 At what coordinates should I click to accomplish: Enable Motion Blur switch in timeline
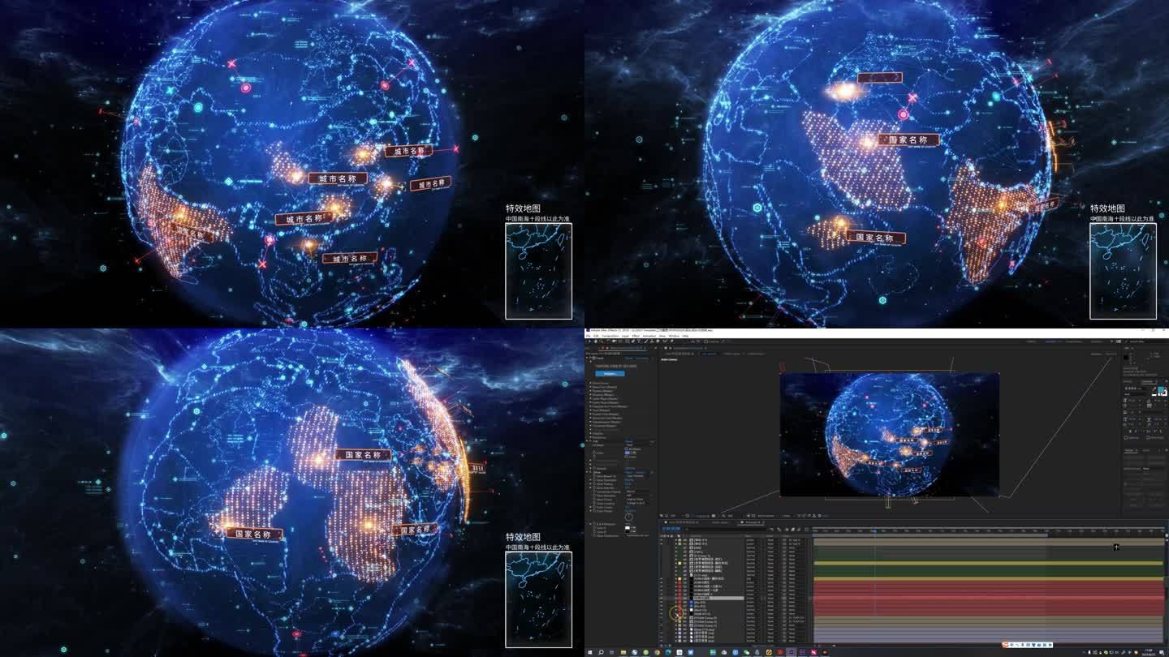799,529
